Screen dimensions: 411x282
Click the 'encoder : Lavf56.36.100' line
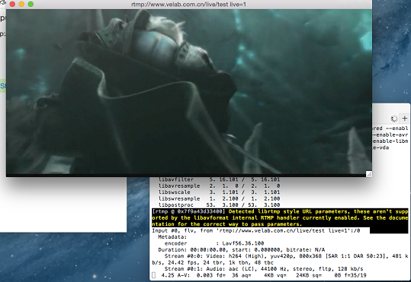pos(214,243)
